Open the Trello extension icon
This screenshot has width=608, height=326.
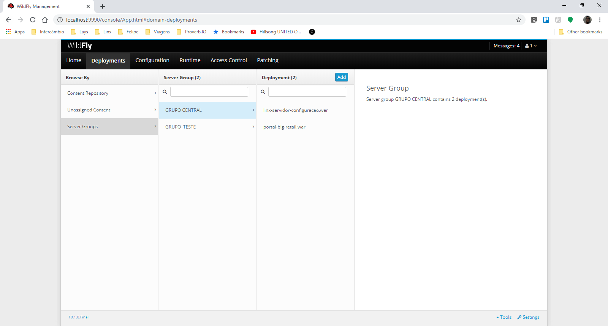[x=546, y=20]
